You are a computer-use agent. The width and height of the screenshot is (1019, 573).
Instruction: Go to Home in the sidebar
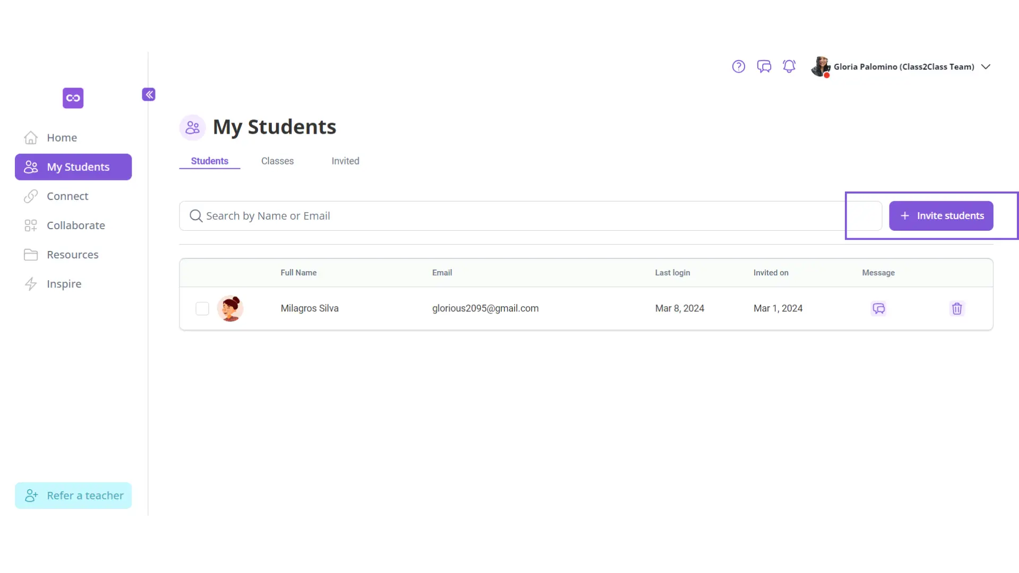tap(73, 138)
